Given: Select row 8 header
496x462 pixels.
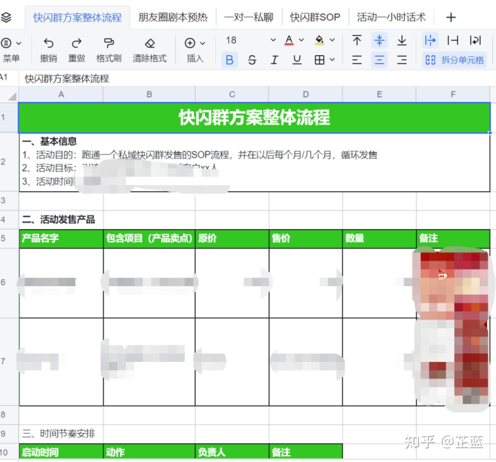Looking at the screenshot, I should tap(9, 415).
